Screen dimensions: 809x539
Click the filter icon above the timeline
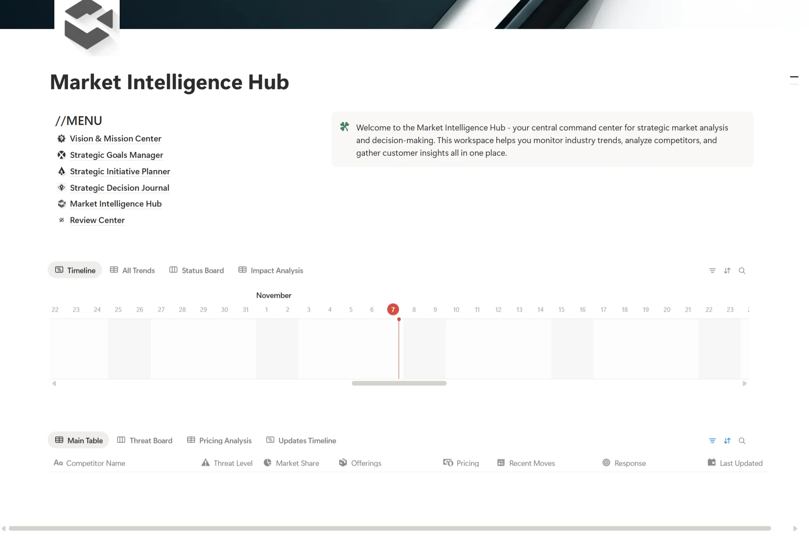712,271
